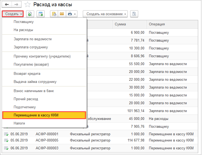This screenshot has width=203, height=155.
Task: Open the print options dropdown arrow
Action: point(75,14)
